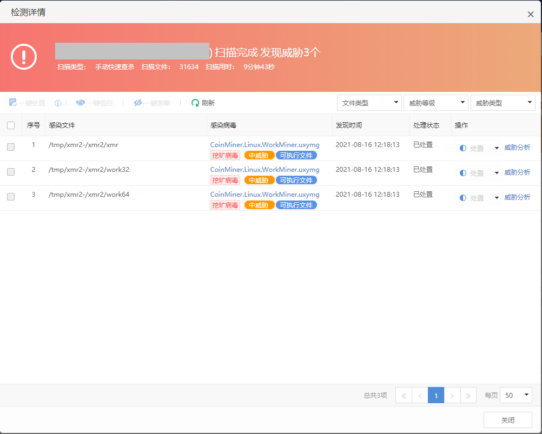Expand the 威胁等级 filter dropdown
The width and height of the screenshot is (542, 434).
(x=436, y=103)
